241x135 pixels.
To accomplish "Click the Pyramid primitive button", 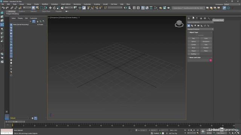I will coord(206,48).
